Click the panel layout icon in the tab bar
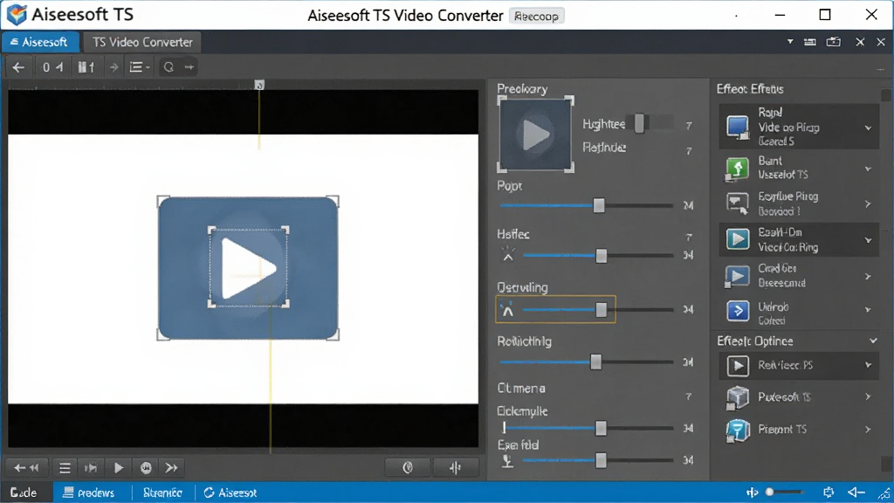This screenshot has width=894, height=503. [x=809, y=42]
